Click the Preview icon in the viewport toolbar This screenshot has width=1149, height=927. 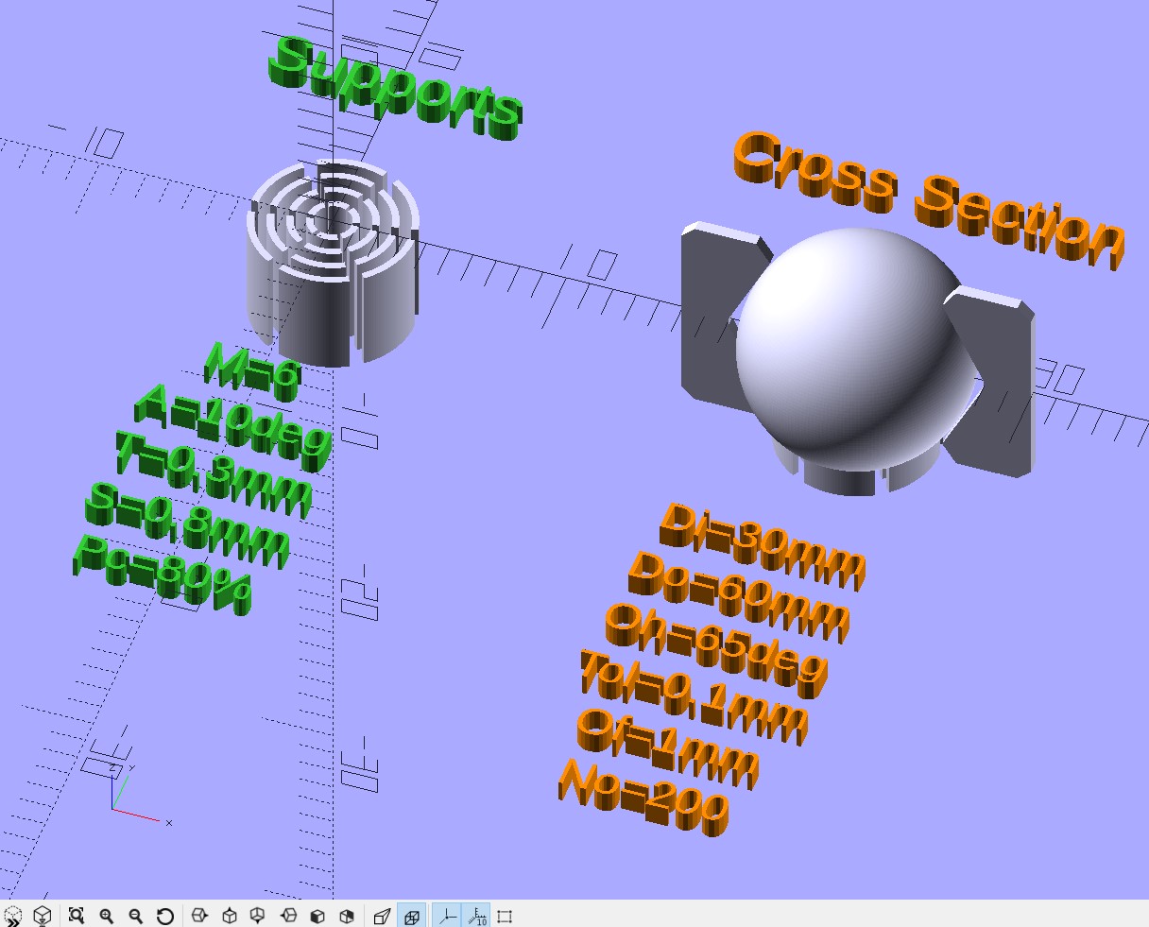[12, 916]
